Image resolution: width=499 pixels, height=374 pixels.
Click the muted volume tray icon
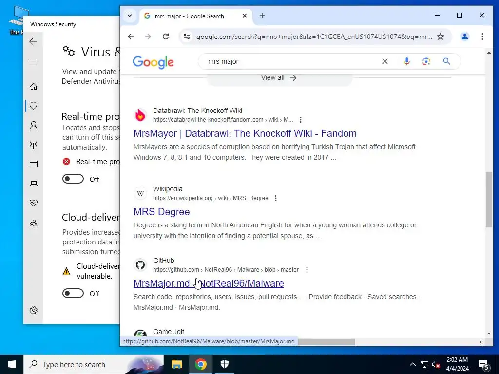[x=436, y=364]
